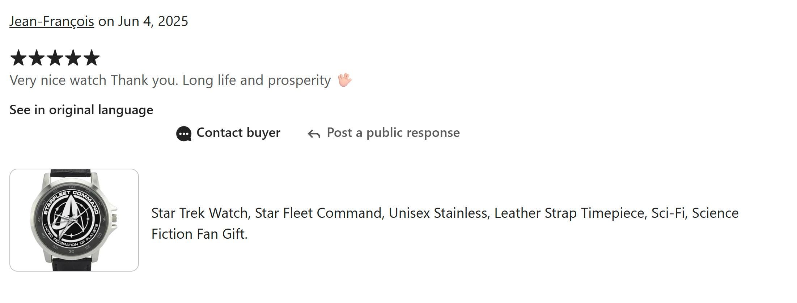This screenshot has height=303, width=797.
Task: Click the reply arrow icon
Action: coord(314,134)
